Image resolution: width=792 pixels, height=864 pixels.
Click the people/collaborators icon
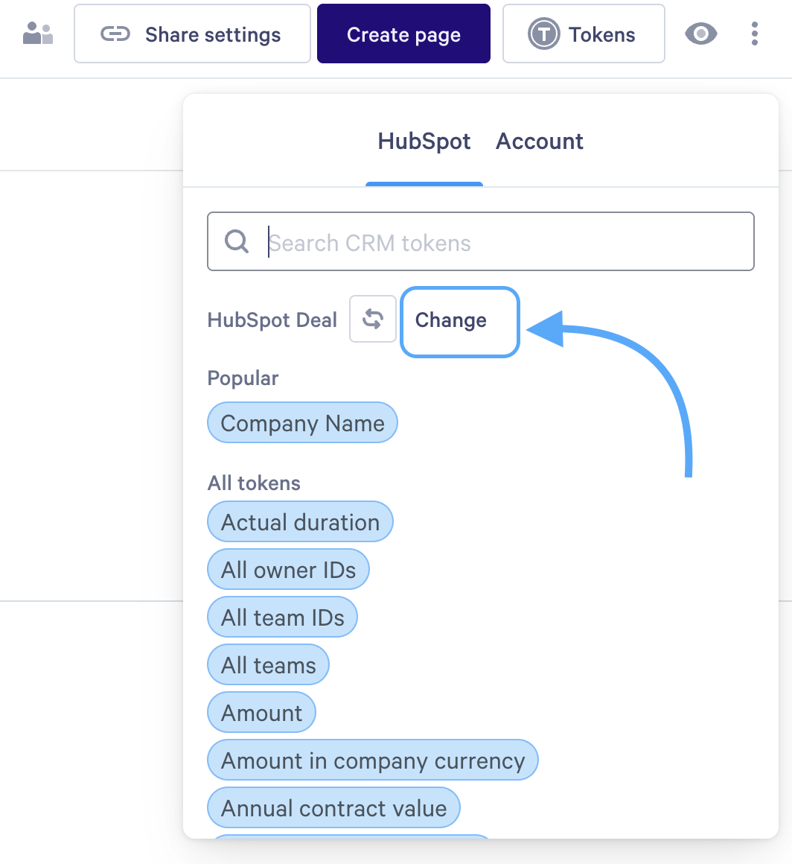(x=38, y=34)
